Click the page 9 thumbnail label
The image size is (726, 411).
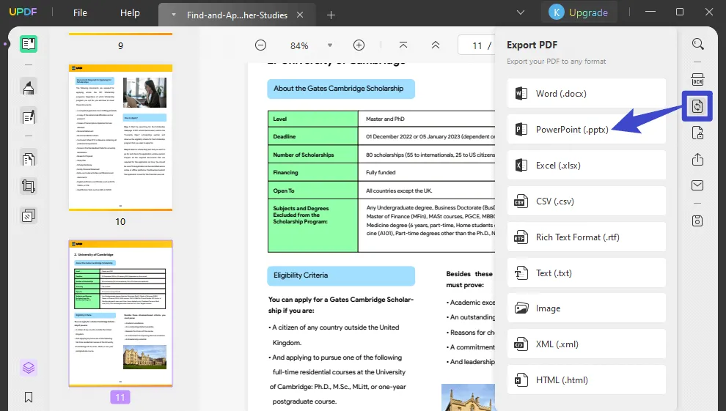pos(120,45)
